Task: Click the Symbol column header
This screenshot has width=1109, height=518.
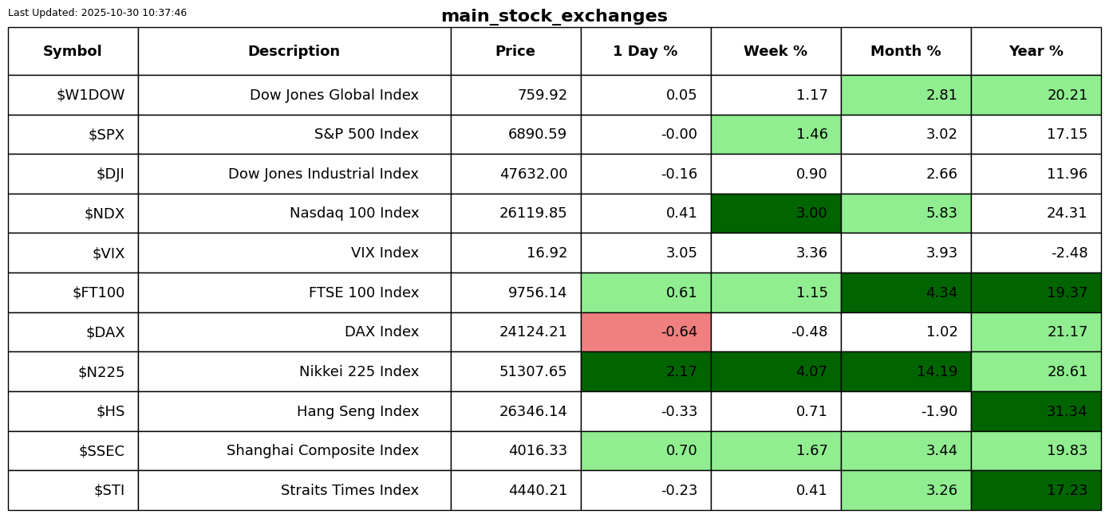Action: point(73,52)
